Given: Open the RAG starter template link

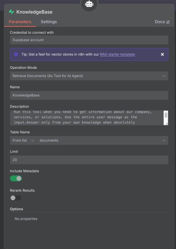Looking at the screenshot, I should click(117, 54).
